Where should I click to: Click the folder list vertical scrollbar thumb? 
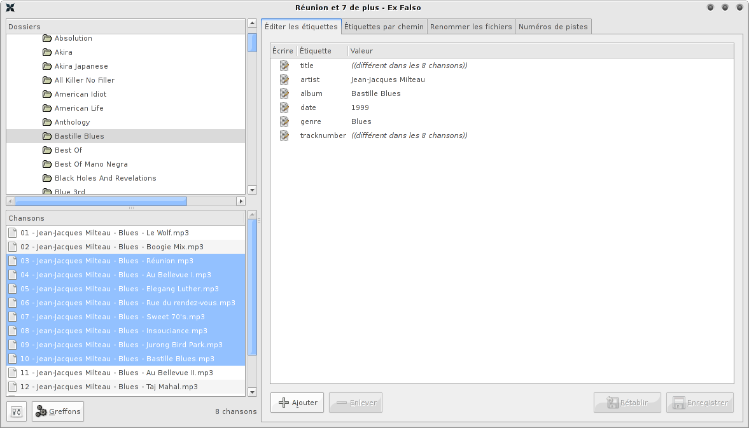pos(252,43)
